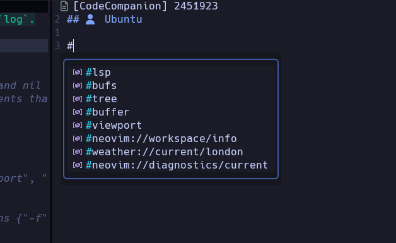Viewport: 396px width, 243px height.
Task: Click the icon beside #weather://current/london
Action: (x=78, y=151)
